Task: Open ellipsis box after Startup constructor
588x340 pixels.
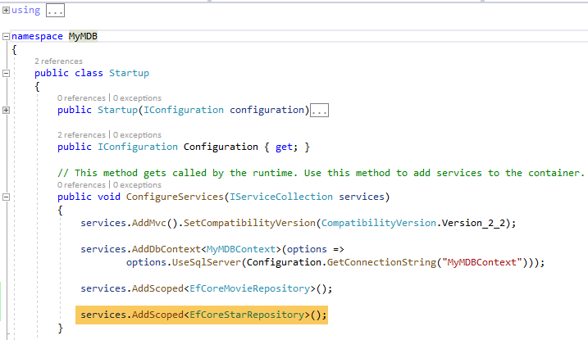Action: (x=320, y=111)
